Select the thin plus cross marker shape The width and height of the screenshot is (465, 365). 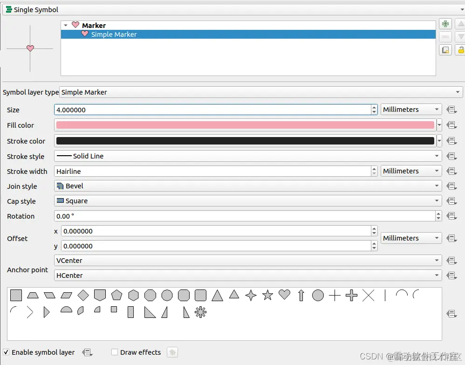click(335, 295)
